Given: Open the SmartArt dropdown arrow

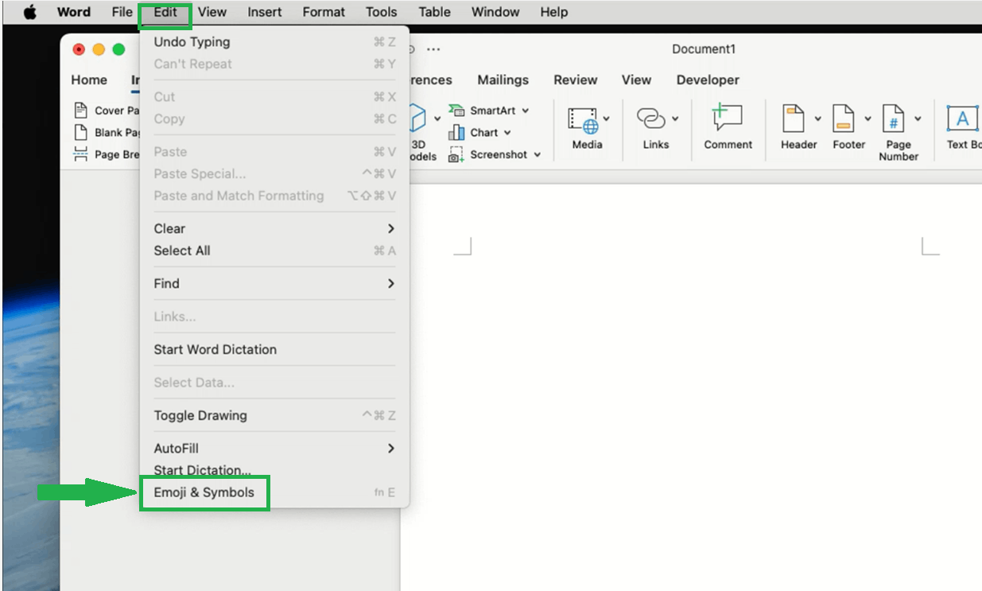Looking at the screenshot, I should [x=526, y=111].
